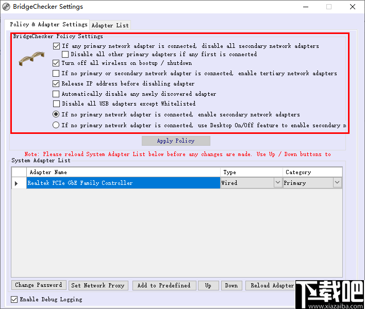Check Disable all USB adapters except Whitelisted
Screen dimensions: 365x309
[x=56, y=104]
